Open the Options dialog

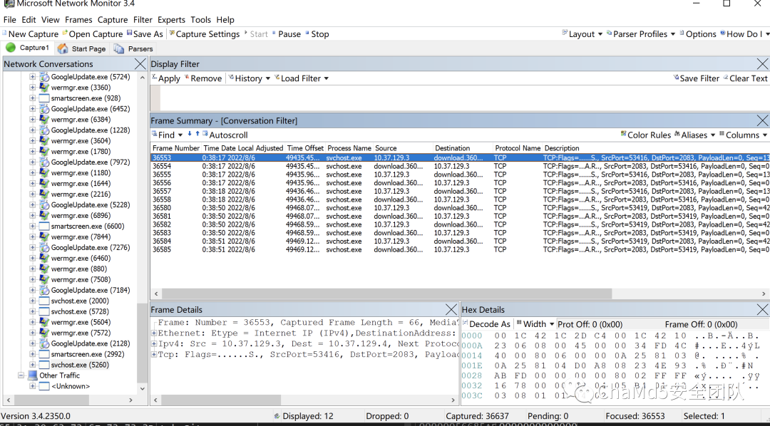tap(698, 34)
